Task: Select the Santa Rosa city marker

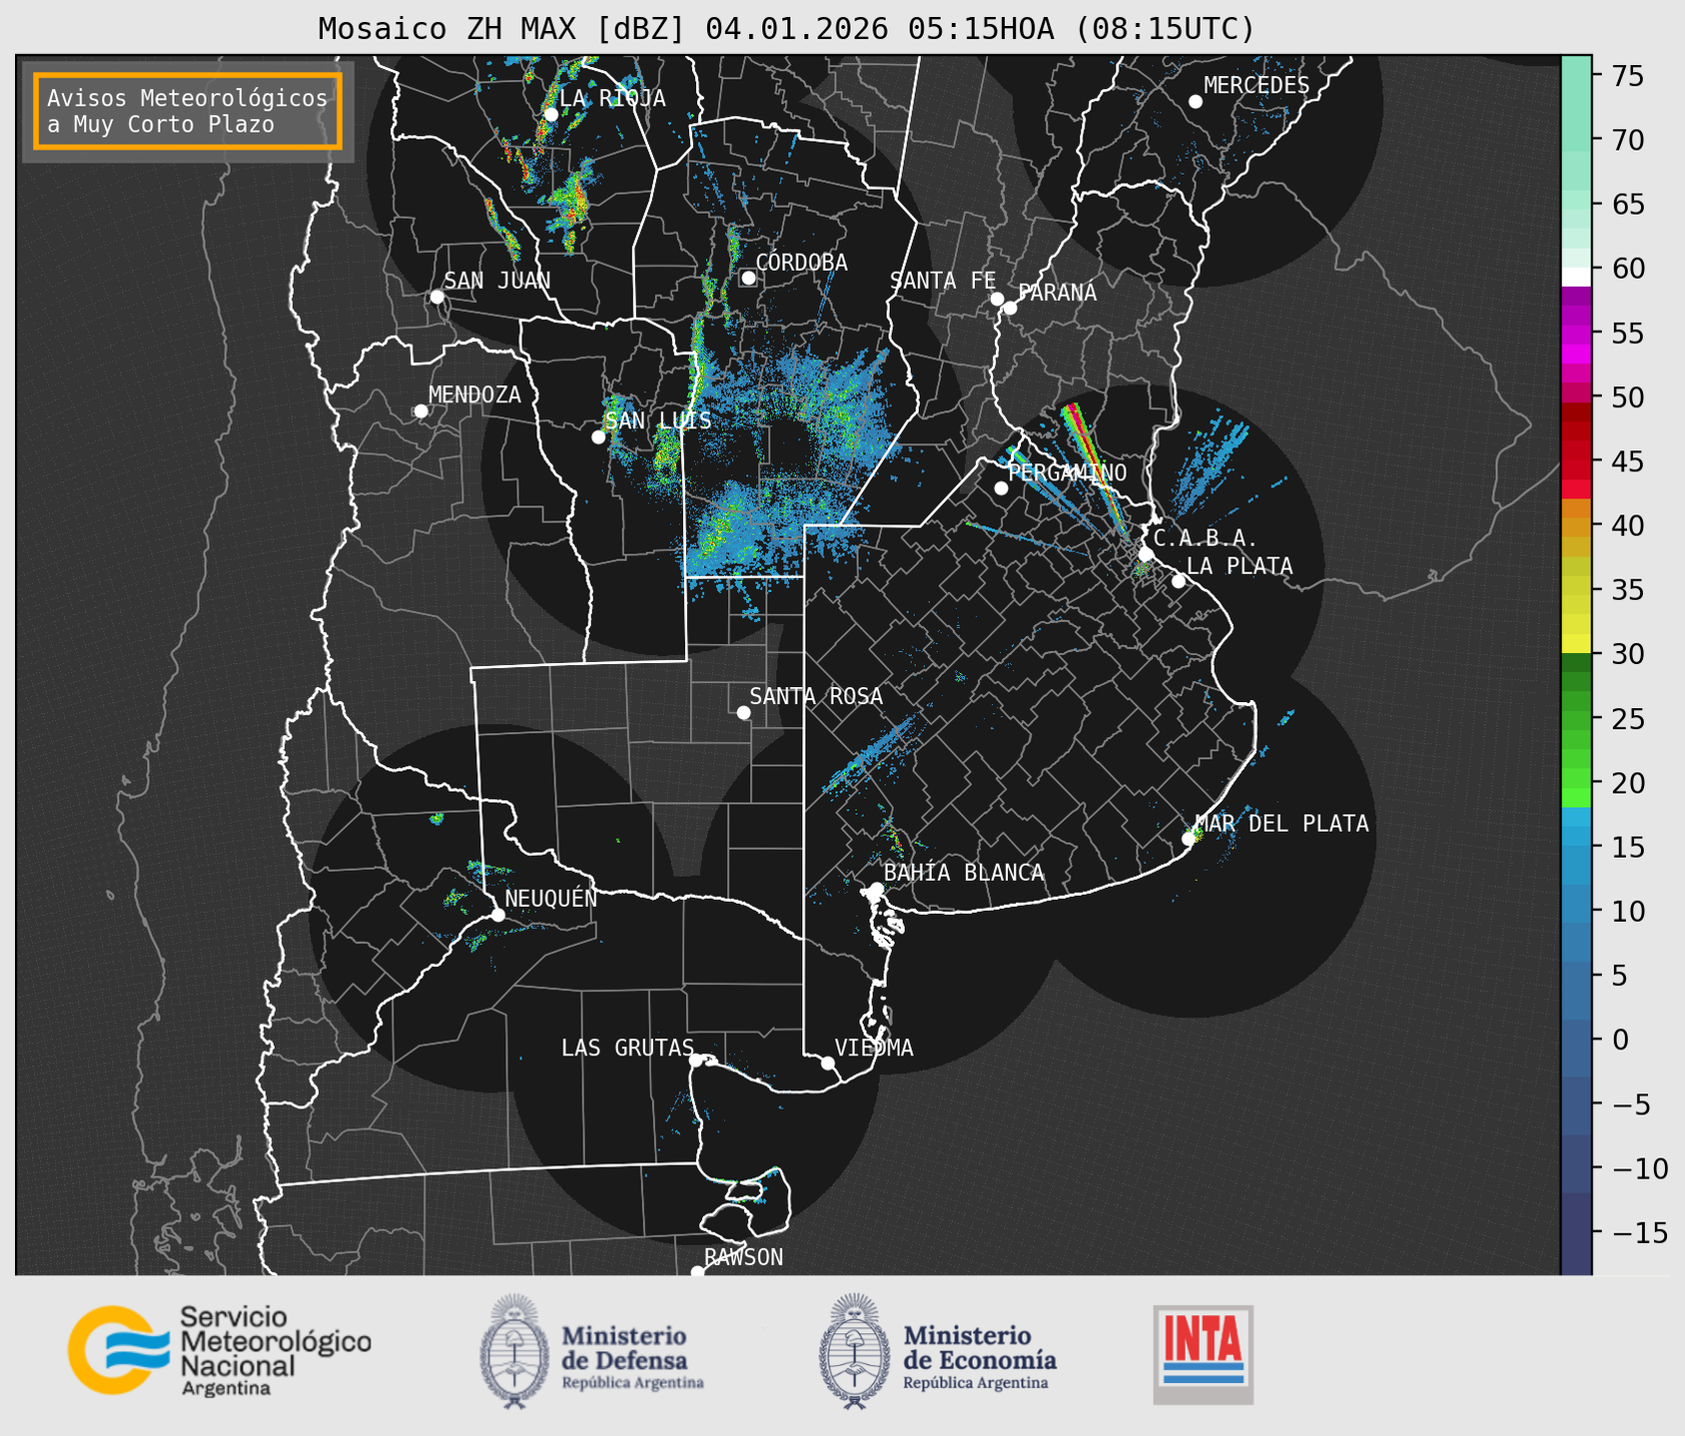Action: tap(743, 712)
